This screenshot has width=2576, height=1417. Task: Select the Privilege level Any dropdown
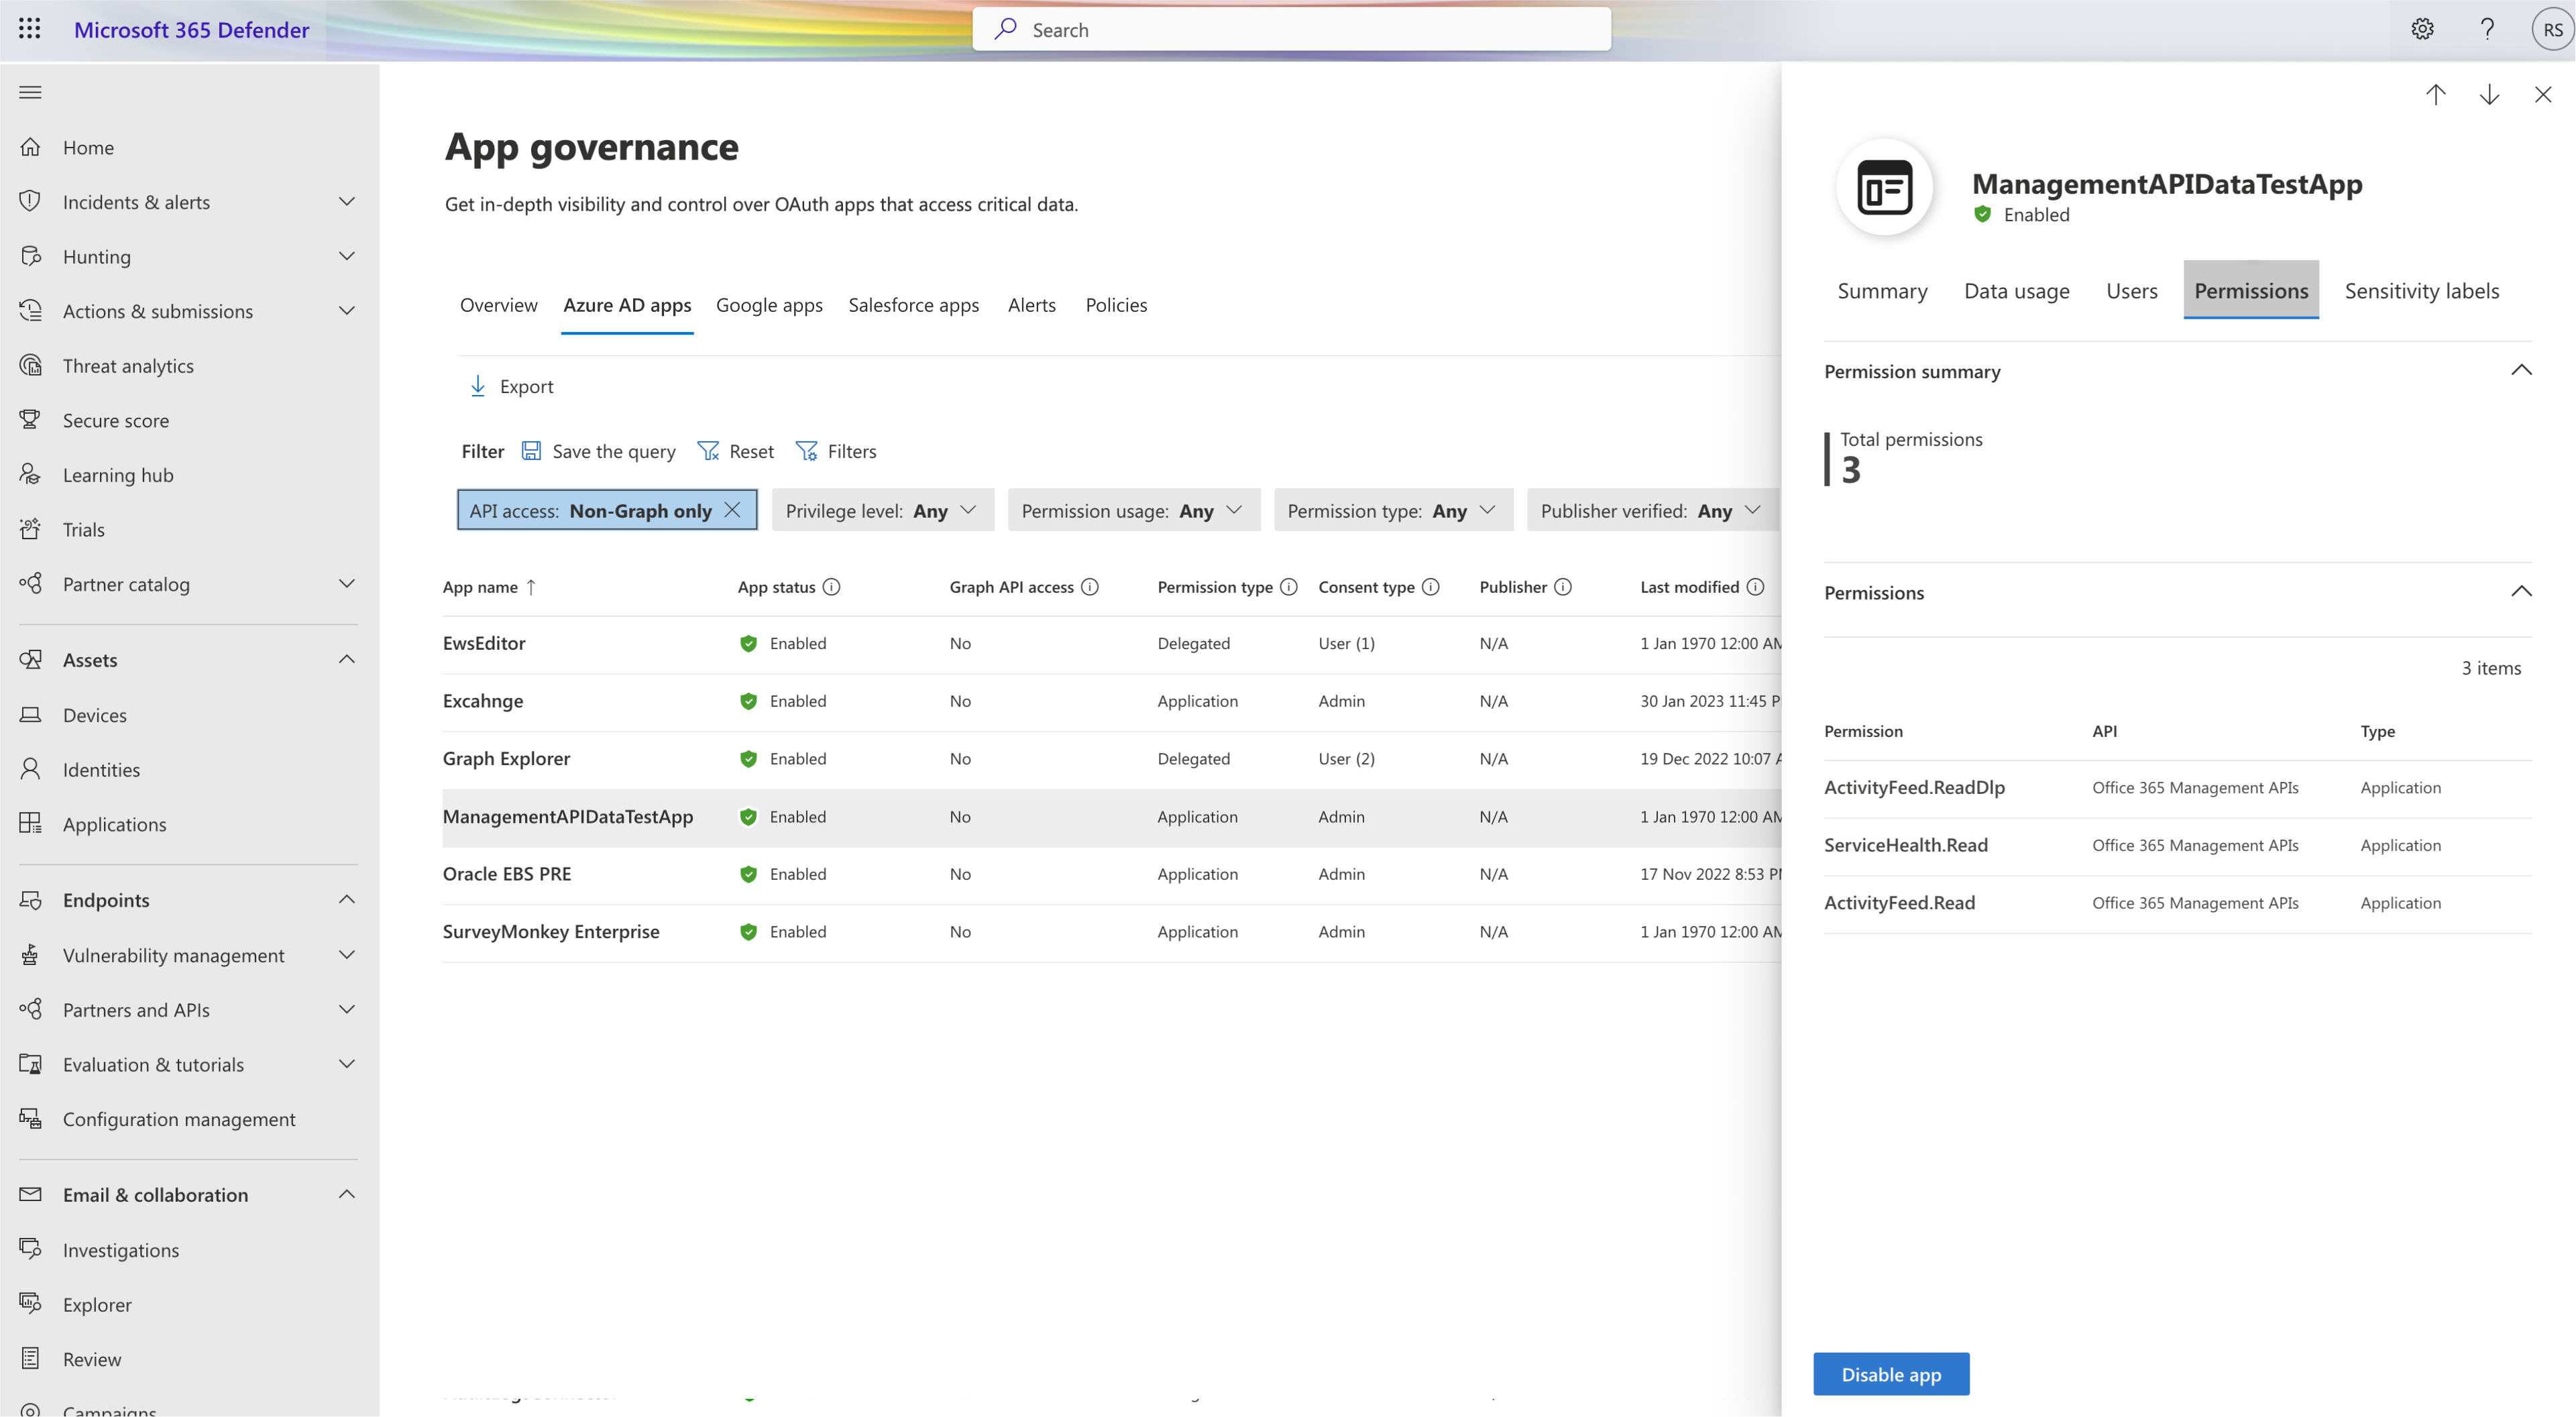pos(880,508)
